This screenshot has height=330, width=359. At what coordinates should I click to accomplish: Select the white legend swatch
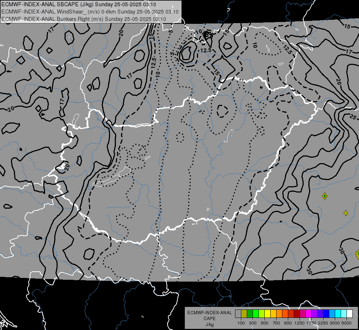click(349, 314)
